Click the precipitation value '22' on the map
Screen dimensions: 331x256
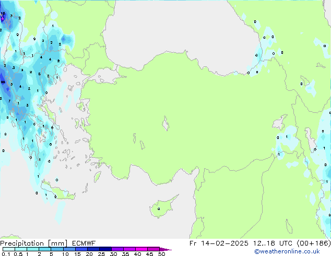coord(3,82)
